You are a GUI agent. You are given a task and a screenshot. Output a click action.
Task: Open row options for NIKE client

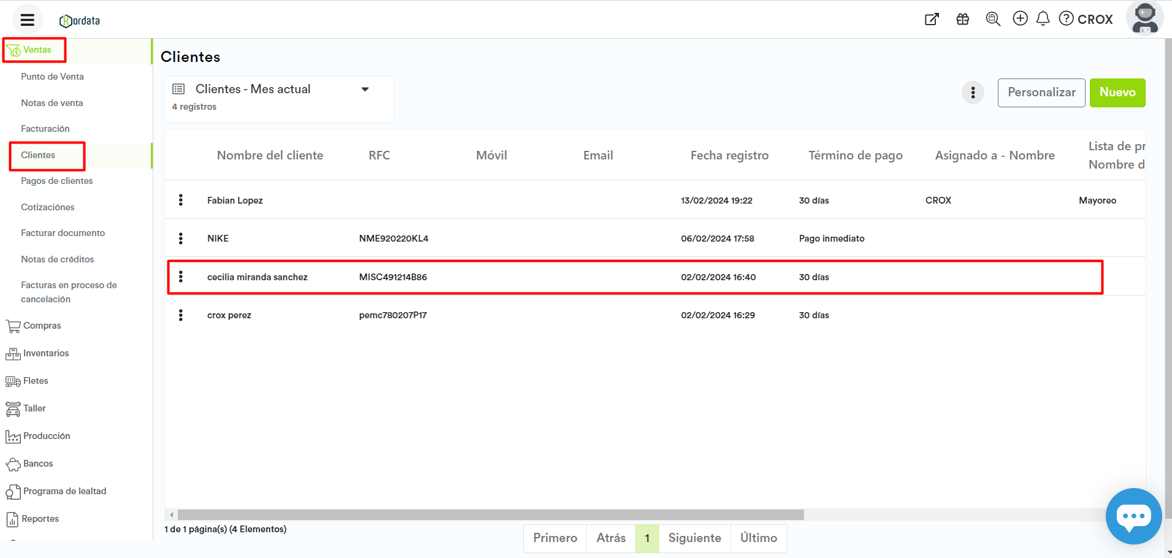(x=180, y=239)
